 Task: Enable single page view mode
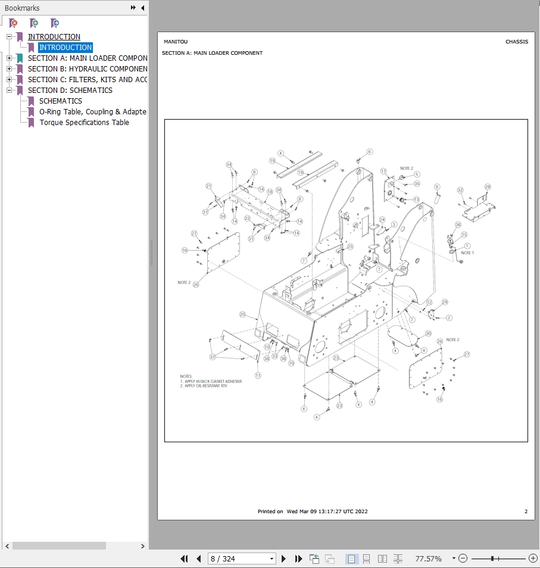point(352,558)
